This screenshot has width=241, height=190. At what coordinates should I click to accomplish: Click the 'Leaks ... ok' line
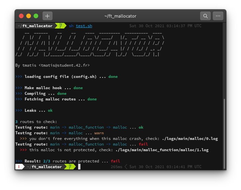(34, 110)
